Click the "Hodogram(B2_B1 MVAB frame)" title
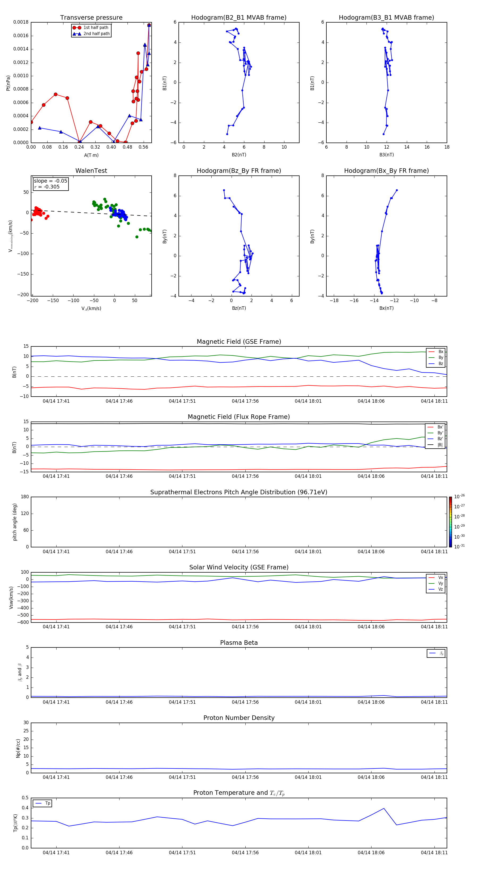 [x=239, y=17]
